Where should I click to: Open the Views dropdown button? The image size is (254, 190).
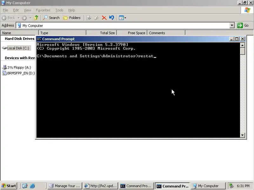[122, 18]
